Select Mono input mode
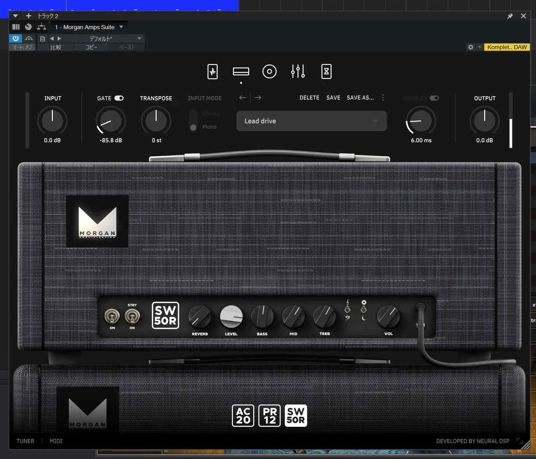The width and height of the screenshot is (536, 459). (209, 127)
